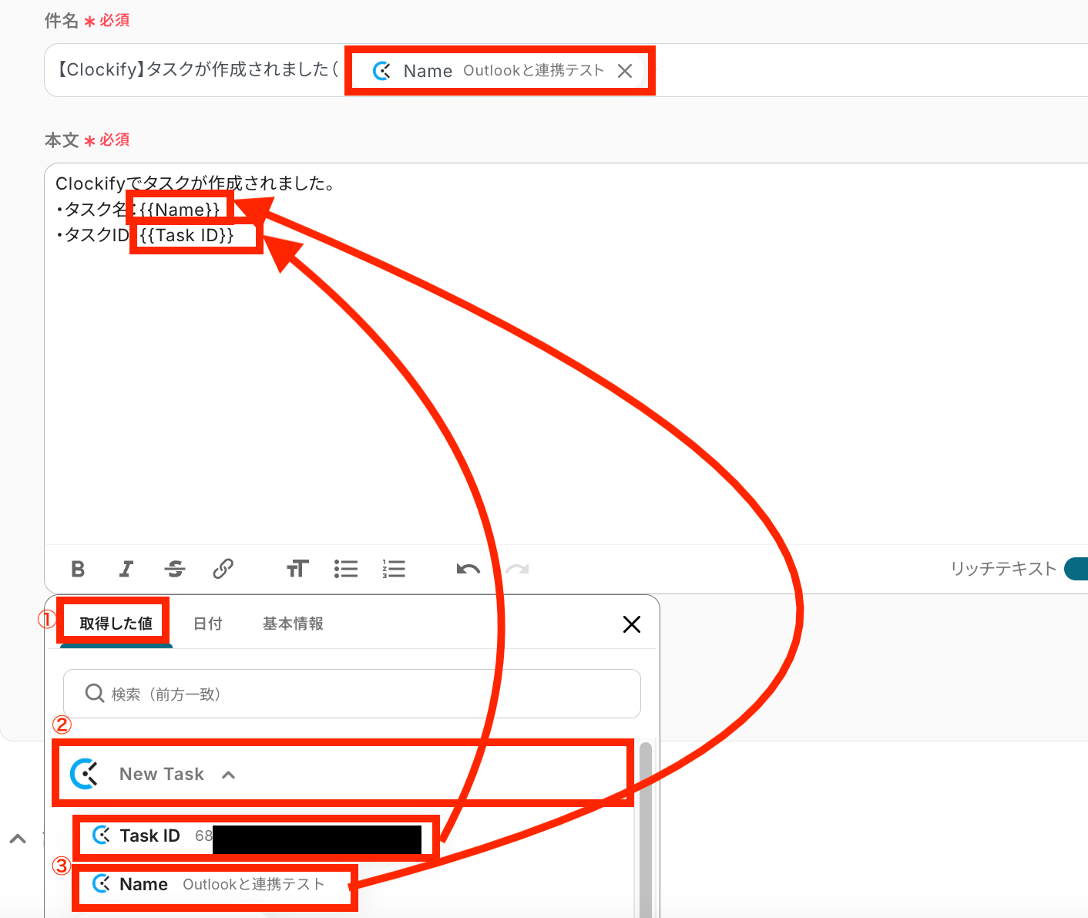Screen dimensions: 1088x918
Task: Click the Clockify icon next to Task ID
Action: (101, 836)
